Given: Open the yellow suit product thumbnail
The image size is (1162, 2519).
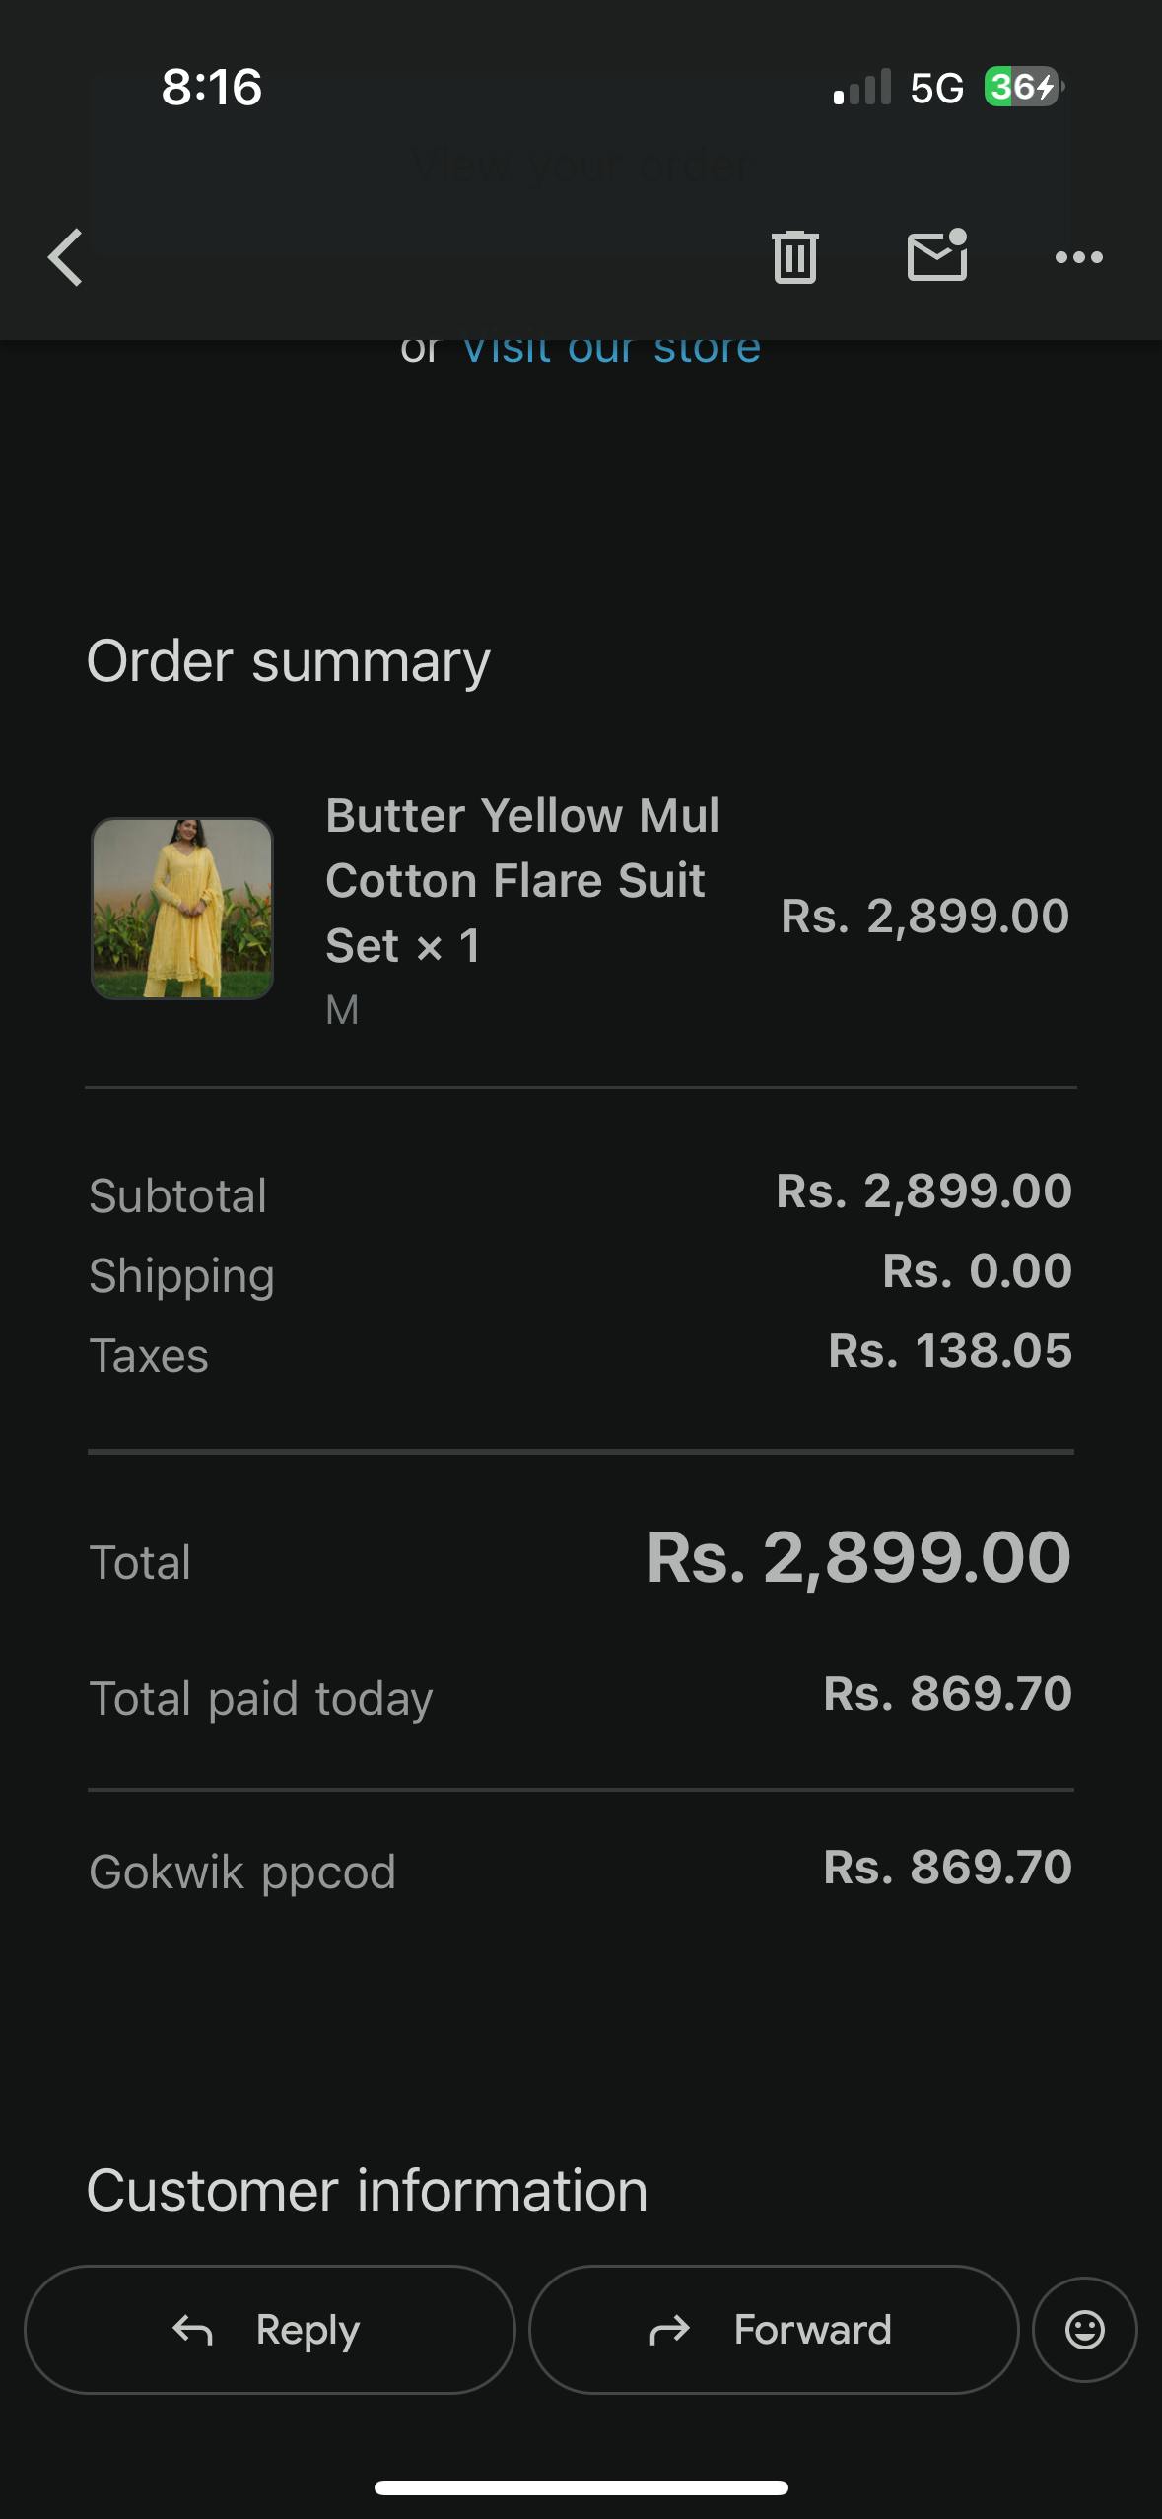Looking at the screenshot, I should pos(182,908).
